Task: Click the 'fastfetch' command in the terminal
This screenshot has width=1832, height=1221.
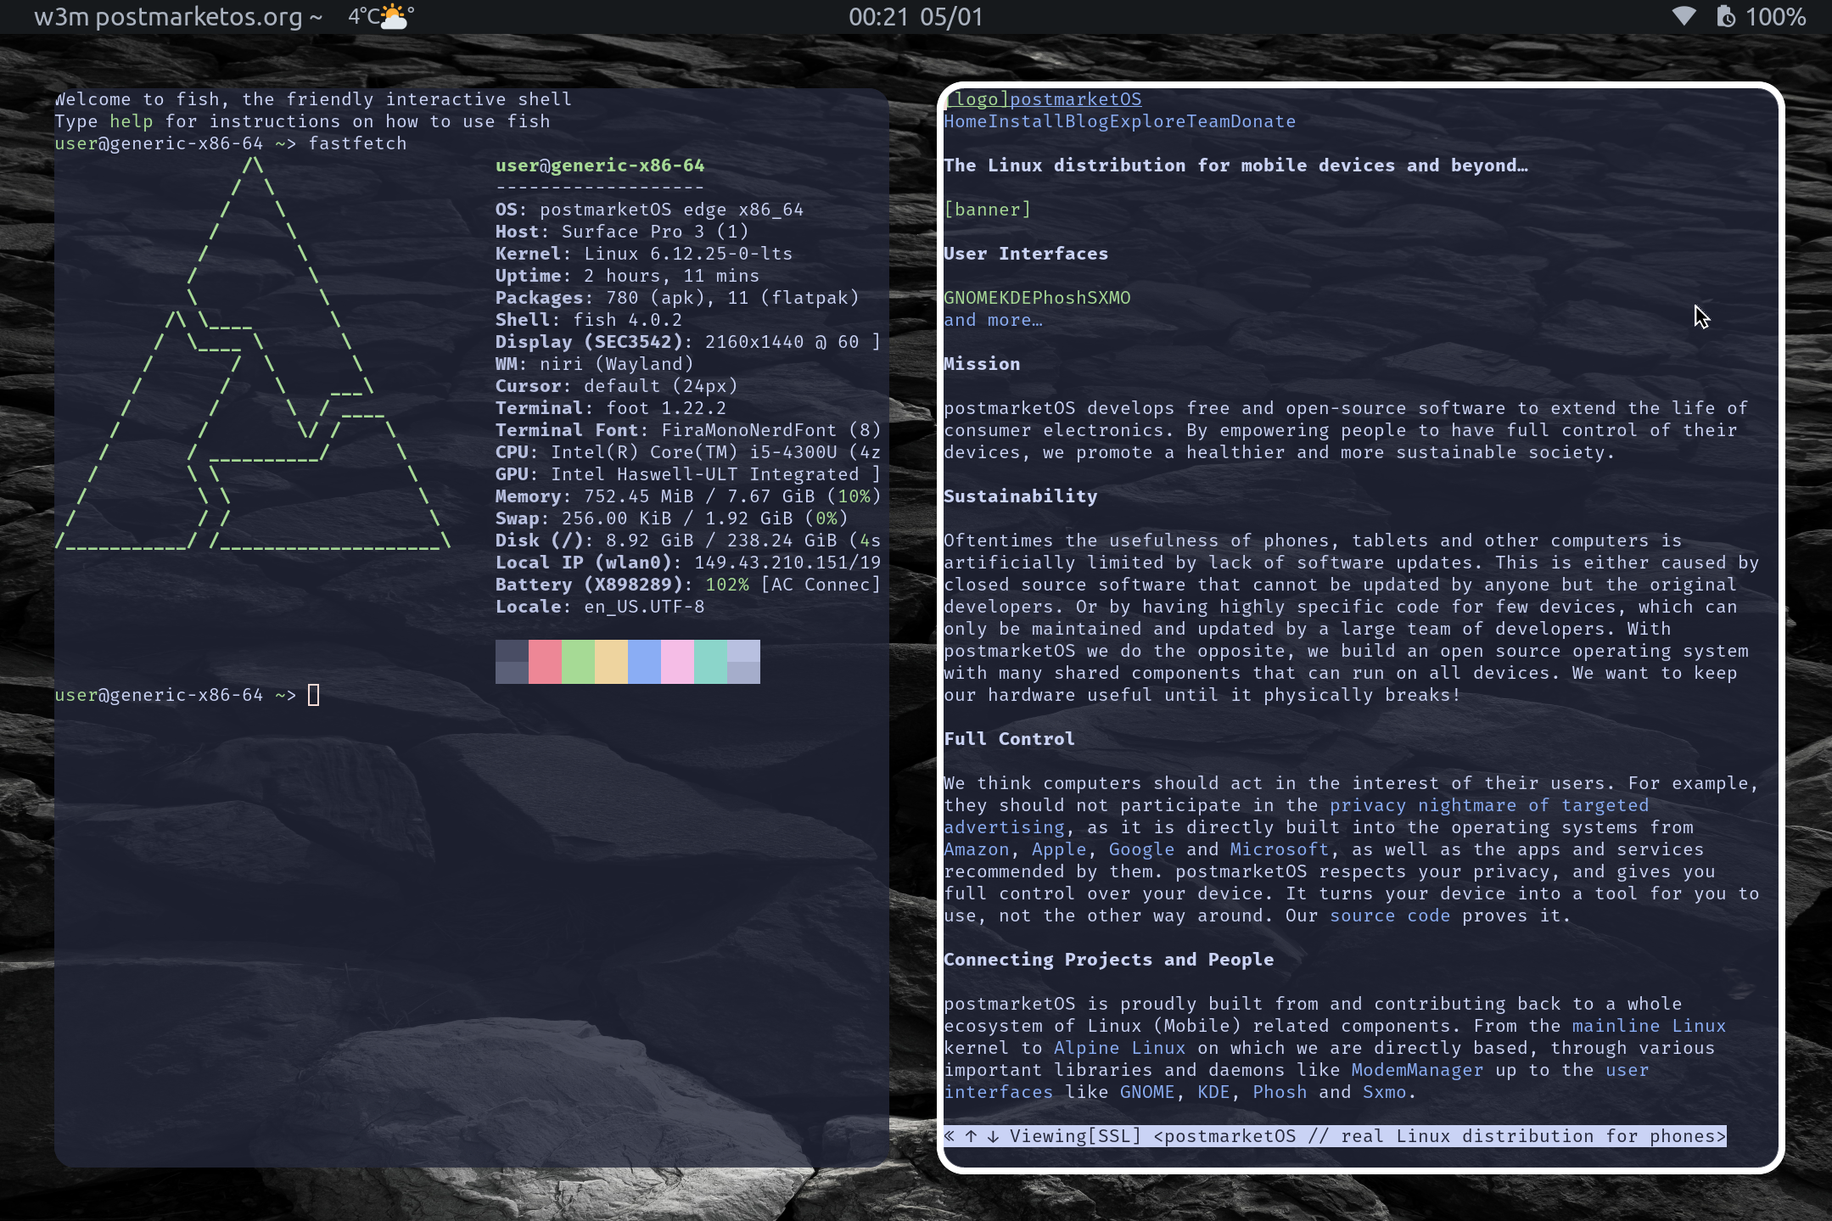Action: (x=357, y=143)
